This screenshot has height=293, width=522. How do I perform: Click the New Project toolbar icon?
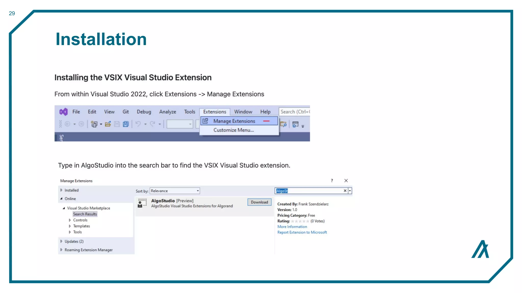click(x=94, y=124)
